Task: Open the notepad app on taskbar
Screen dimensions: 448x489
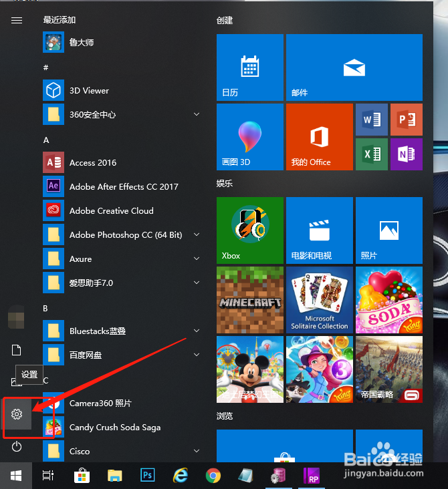Action: (246, 476)
